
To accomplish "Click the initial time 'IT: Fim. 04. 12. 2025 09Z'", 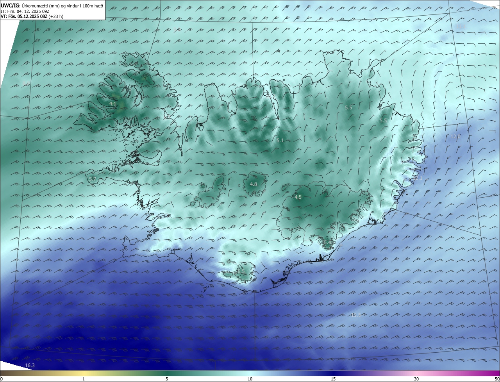I will point(25,11).
